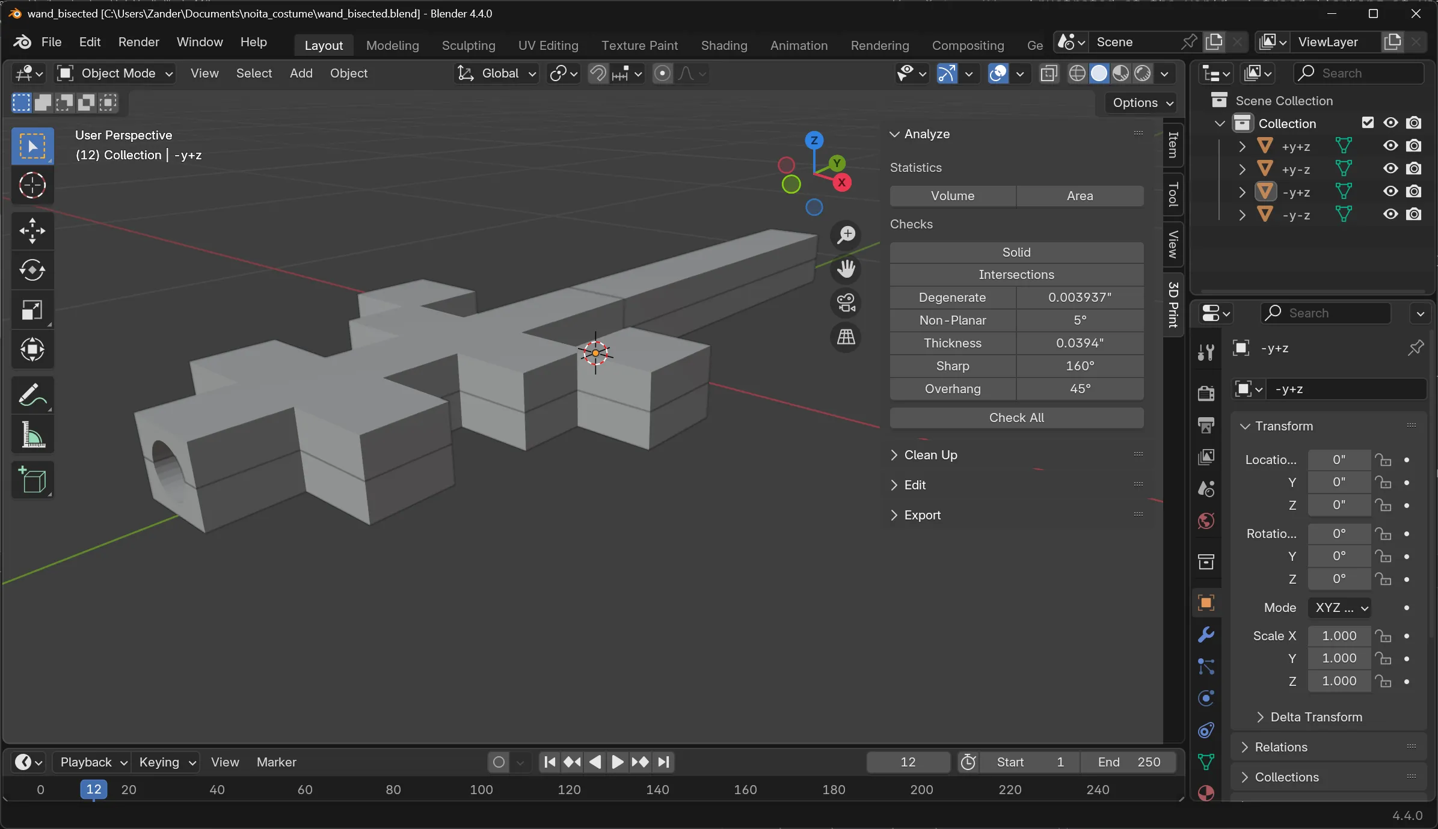Toggle camera view in viewport
Image resolution: width=1438 pixels, height=829 pixels.
(x=846, y=303)
